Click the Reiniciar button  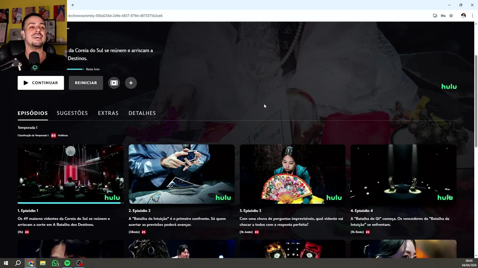coord(86,83)
